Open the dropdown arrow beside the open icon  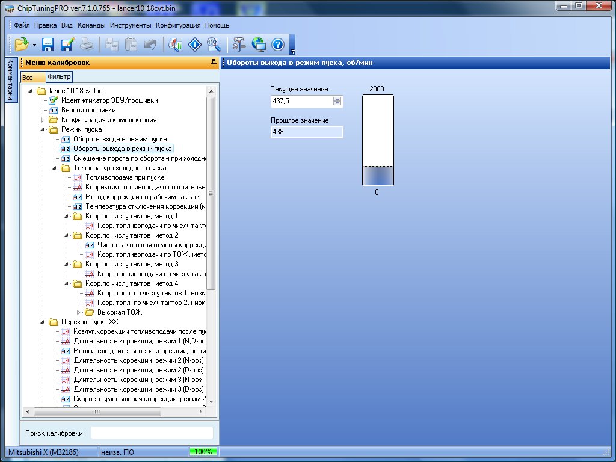point(35,45)
